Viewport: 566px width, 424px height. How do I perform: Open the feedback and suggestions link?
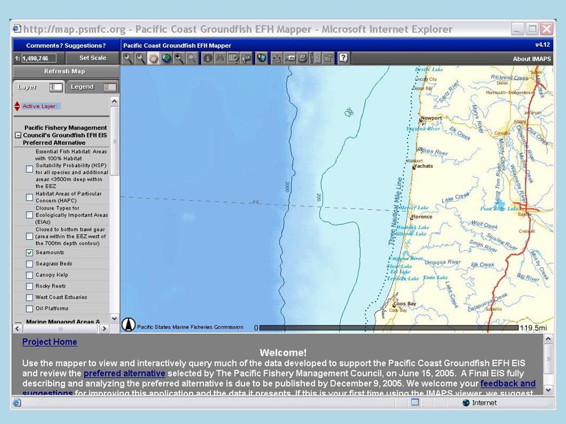(508, 383)
